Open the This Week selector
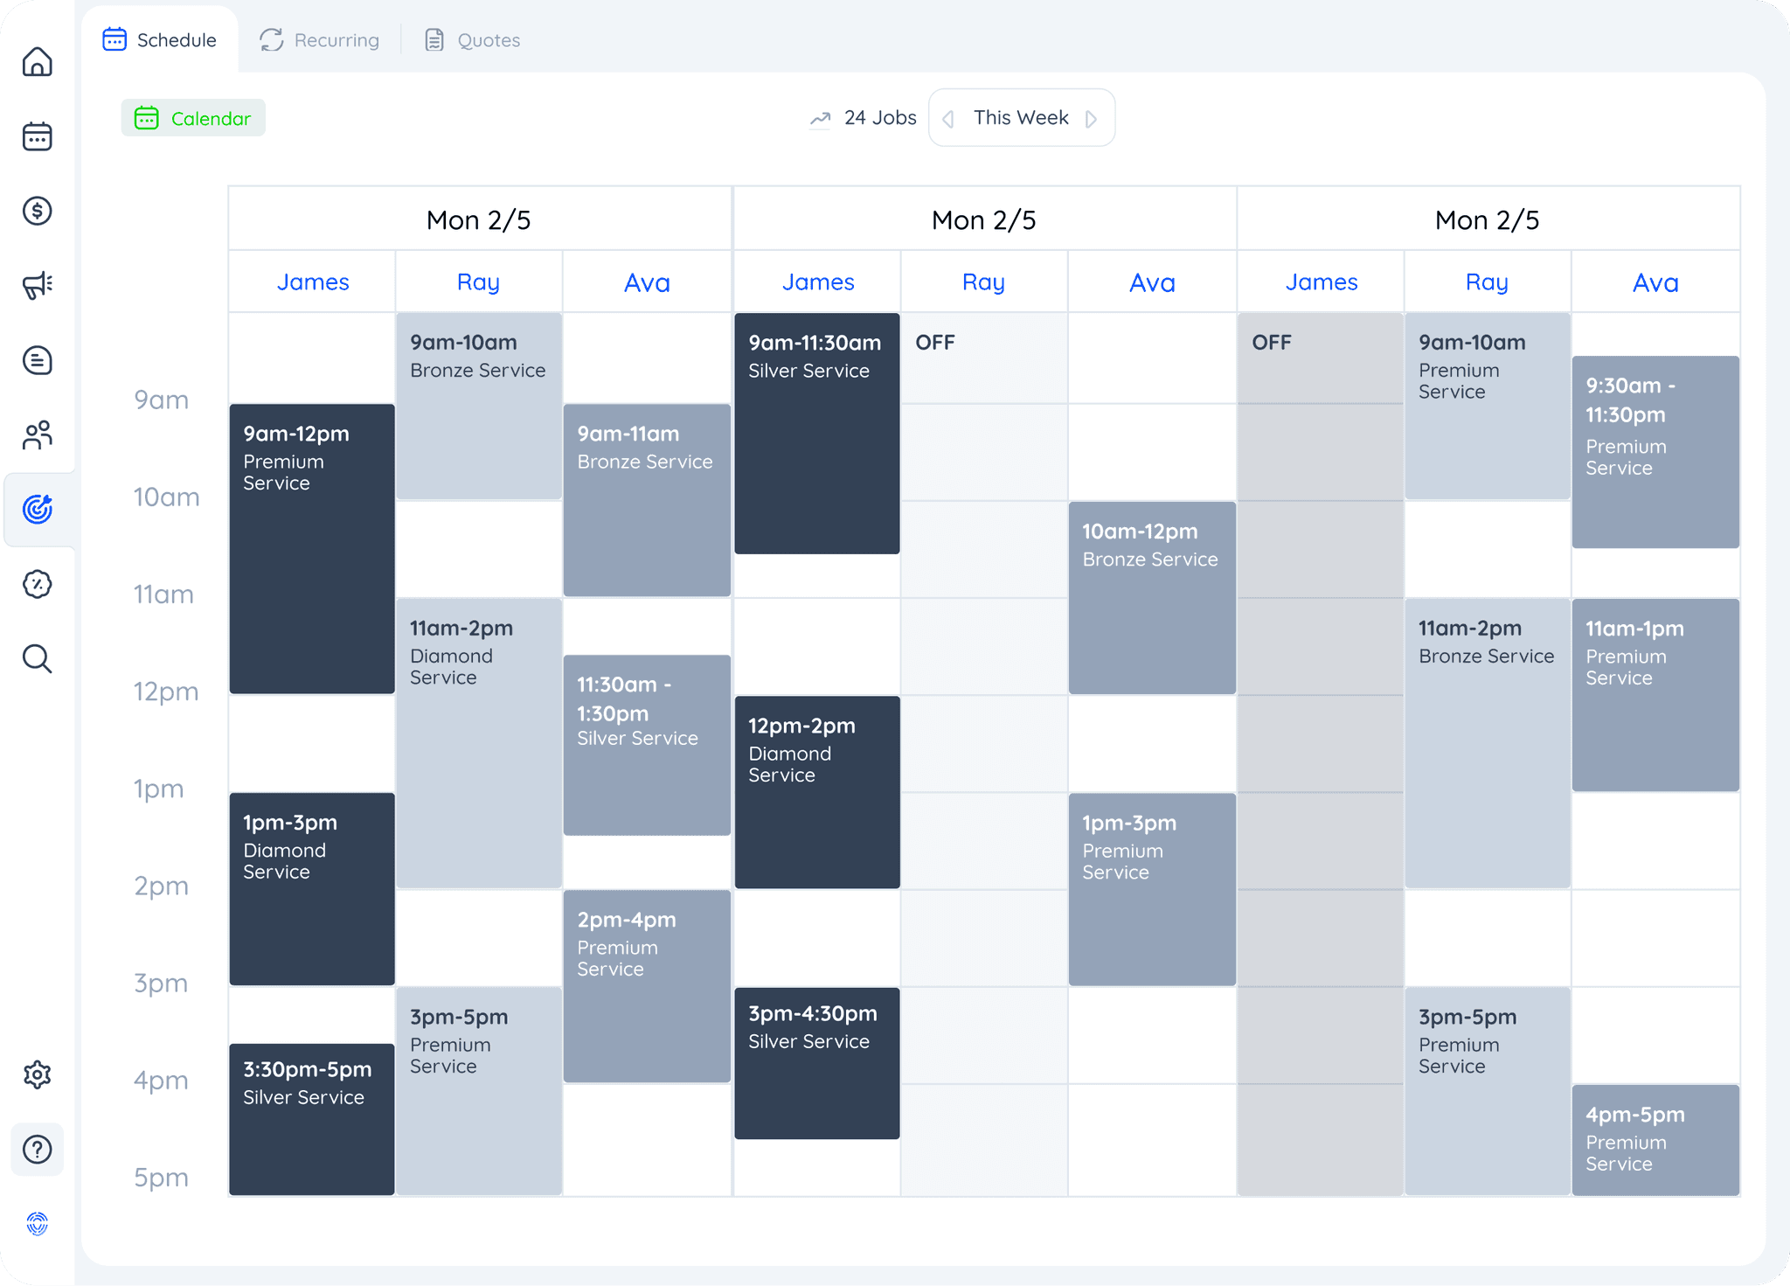Image resolution: width=1790 pixels, height=1286 pixels. pyautogui.click(x=1020, y=117)
